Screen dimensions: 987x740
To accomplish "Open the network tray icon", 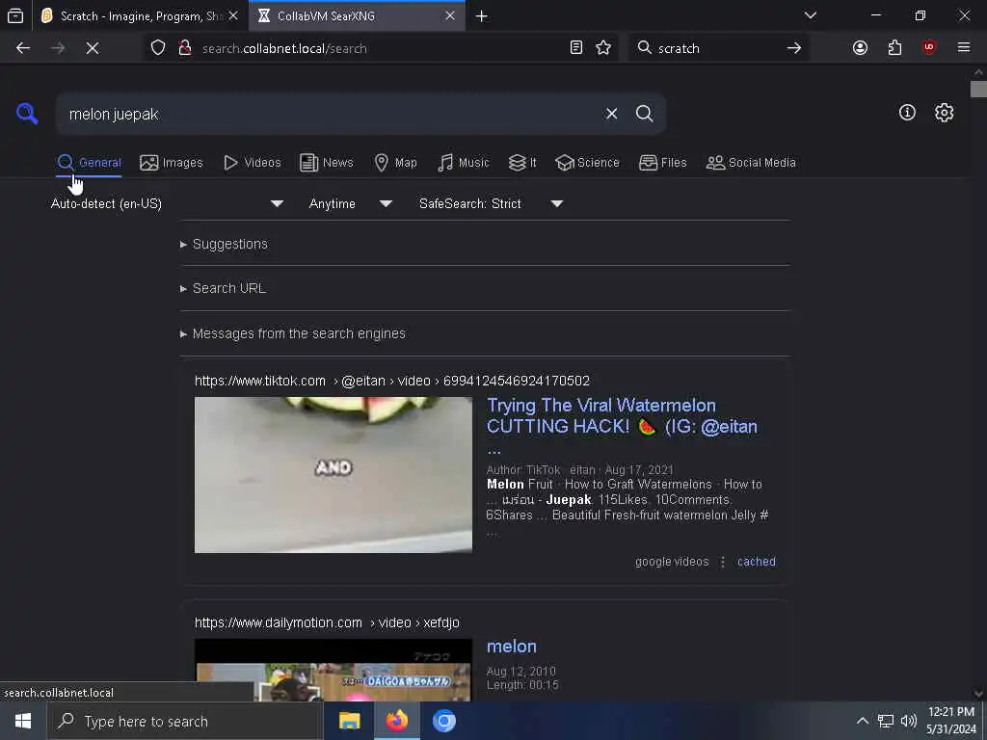I will pyautogui.click(x=886, y=721).
